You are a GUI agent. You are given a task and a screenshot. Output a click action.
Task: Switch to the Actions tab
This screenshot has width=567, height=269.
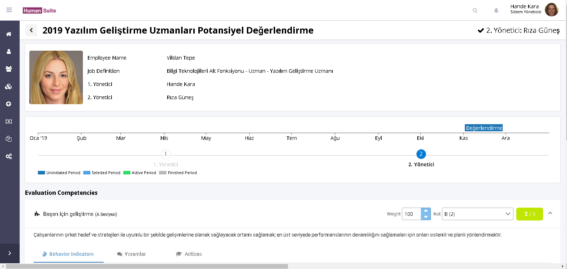[x=189, y=254]
